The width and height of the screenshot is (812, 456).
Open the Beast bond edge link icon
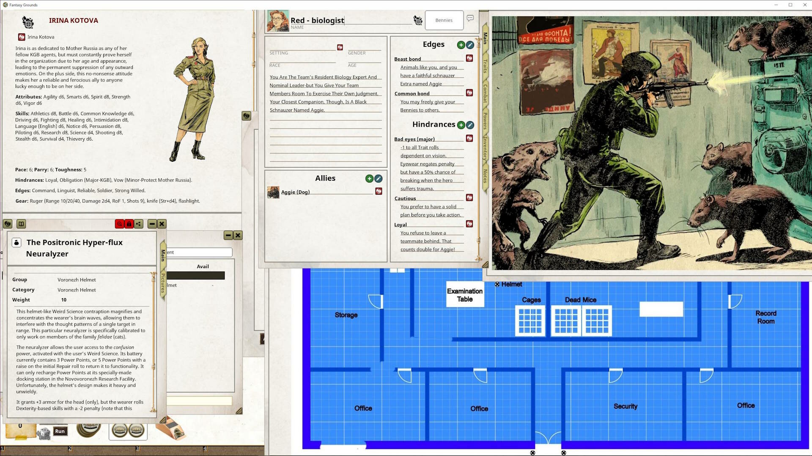click(469, 58)
